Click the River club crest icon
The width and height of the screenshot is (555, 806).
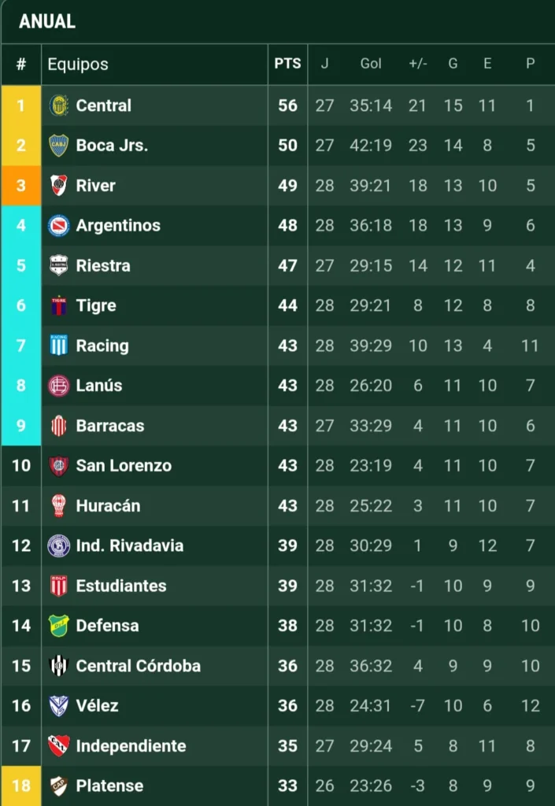(59, 186)
